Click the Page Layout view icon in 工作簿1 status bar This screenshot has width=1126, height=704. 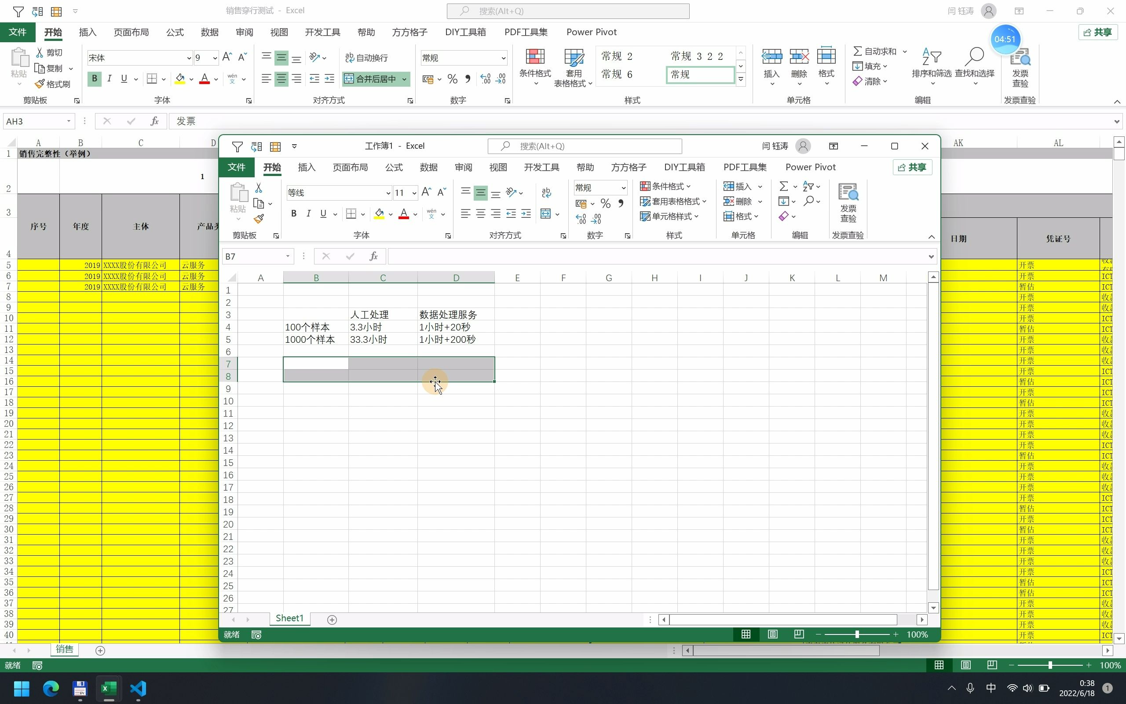point(772,634)
